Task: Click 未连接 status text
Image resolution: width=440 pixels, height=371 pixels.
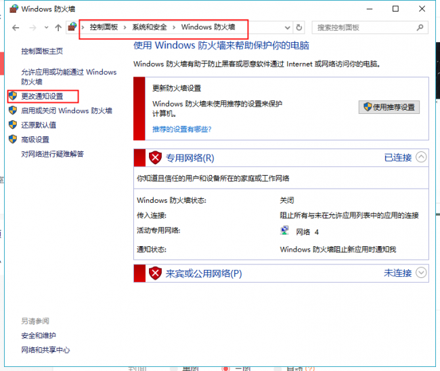Action: click(398, 273)
